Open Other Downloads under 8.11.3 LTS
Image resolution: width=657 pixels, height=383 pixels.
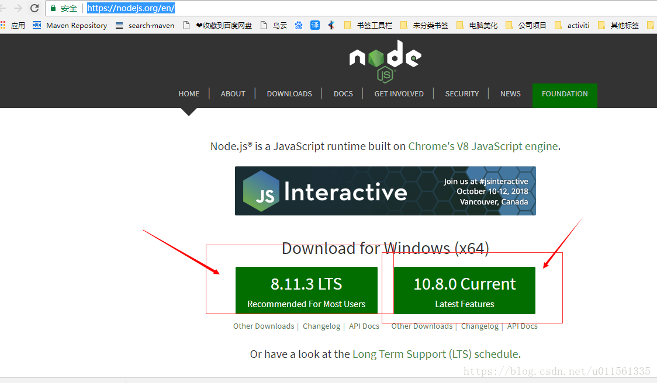(x=264, y=326)
